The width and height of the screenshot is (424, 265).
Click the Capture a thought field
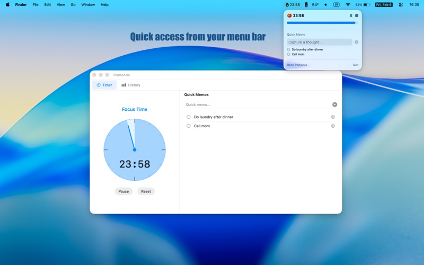click(320, 42)
